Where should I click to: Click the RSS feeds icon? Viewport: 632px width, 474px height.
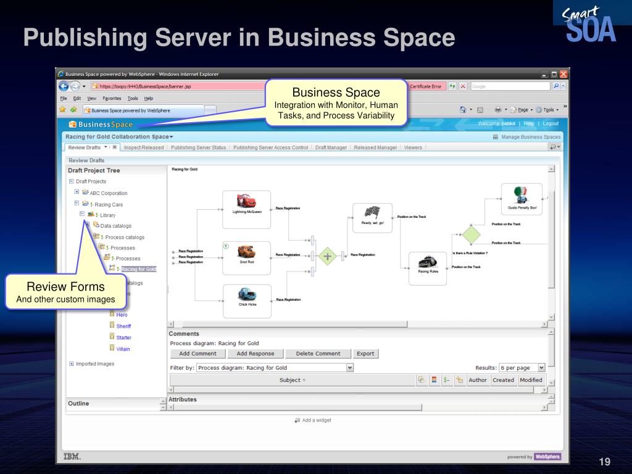(x=480, y=110)
